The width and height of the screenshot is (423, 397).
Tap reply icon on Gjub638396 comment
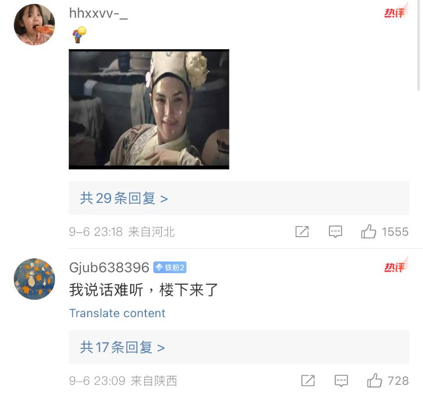[341, 381]
